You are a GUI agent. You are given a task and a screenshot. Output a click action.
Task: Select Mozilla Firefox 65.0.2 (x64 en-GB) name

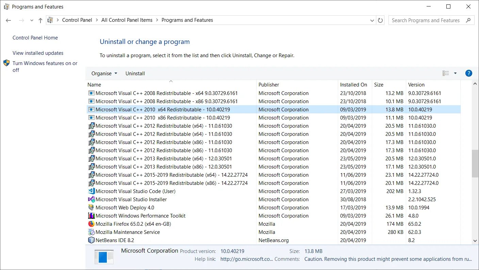pos(133,224)
